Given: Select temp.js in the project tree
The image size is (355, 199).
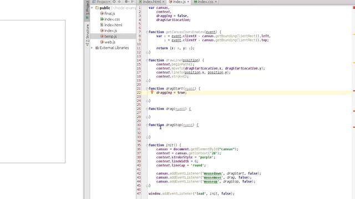Looking at the screenshot, I should click(110, 36).
